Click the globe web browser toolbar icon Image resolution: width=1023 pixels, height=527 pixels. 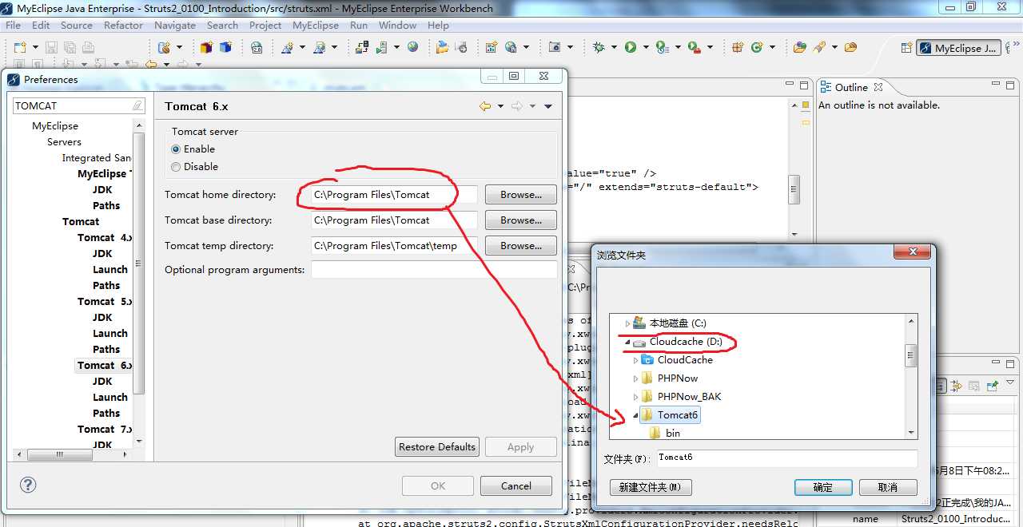412,48
